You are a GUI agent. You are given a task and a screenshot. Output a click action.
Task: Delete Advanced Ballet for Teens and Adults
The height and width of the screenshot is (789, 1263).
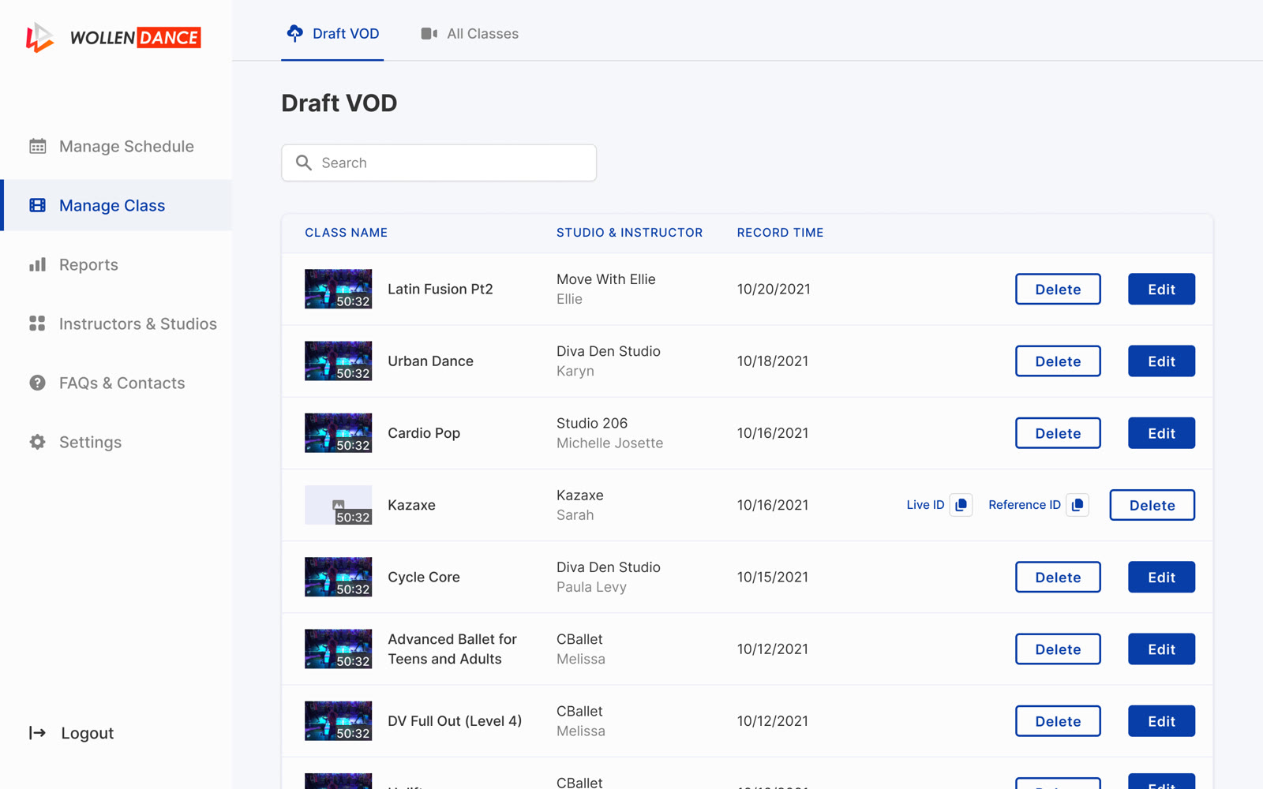(1058, 649)
